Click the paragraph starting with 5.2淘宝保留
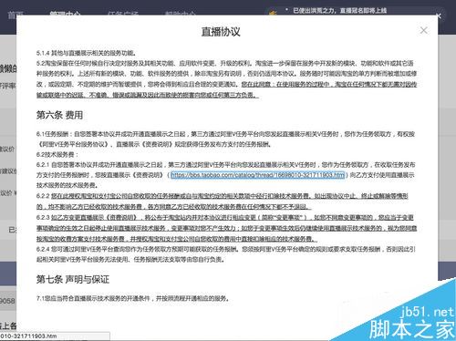Viewport: 456px width, 341px height. (x=226, y=79)
